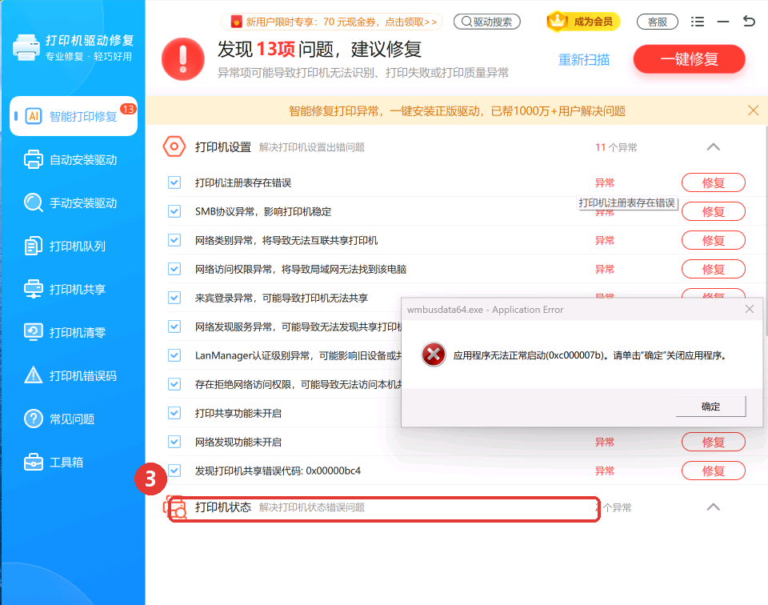Image resolution: width=768 pixels, height=605 pixels.
Task: Click the 常见问题 question mark icon
Action: click(x=34, y=419)
